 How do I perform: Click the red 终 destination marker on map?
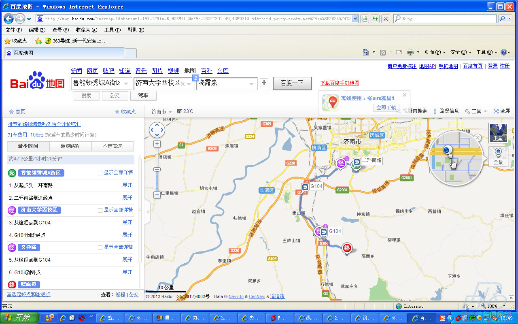(x=347, y=249)
